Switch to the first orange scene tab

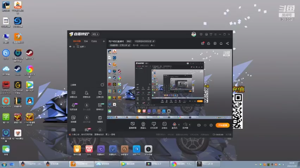point(77,41)
